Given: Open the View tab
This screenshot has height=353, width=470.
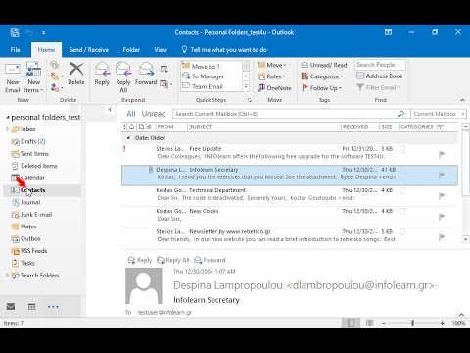Looking at the screenshot, I should click(161, 50).
